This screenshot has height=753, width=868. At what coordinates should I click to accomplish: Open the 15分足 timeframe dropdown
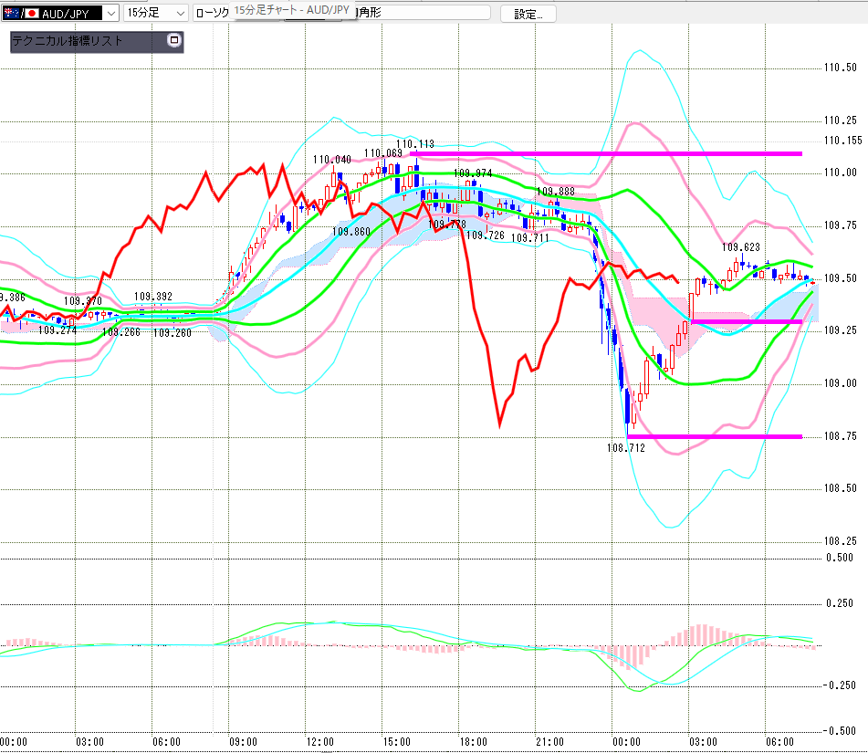pyautogui.click(x=156, y=13)
